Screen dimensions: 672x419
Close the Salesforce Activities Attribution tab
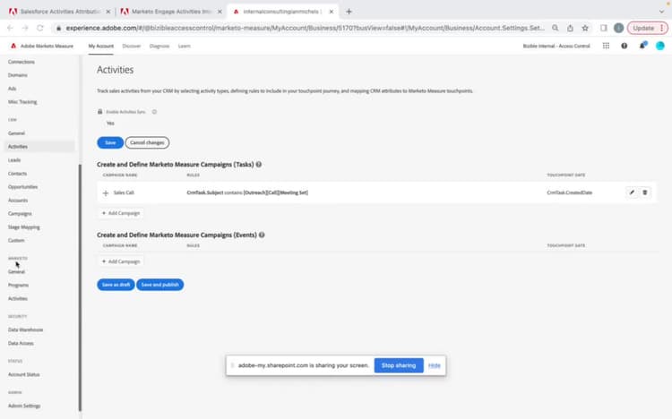[108, 12]
